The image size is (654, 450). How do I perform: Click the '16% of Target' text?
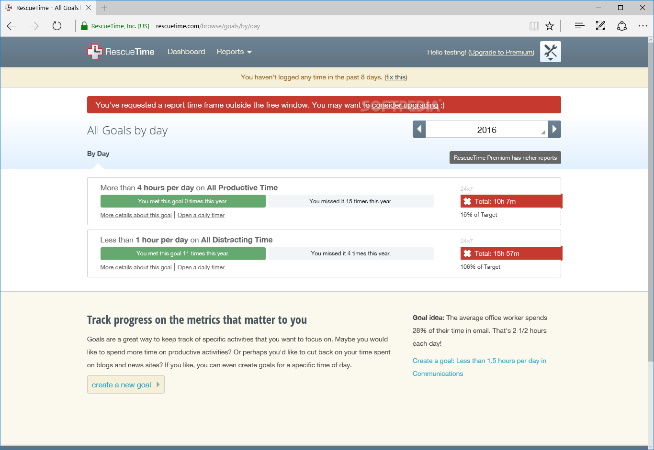[479, 215]
